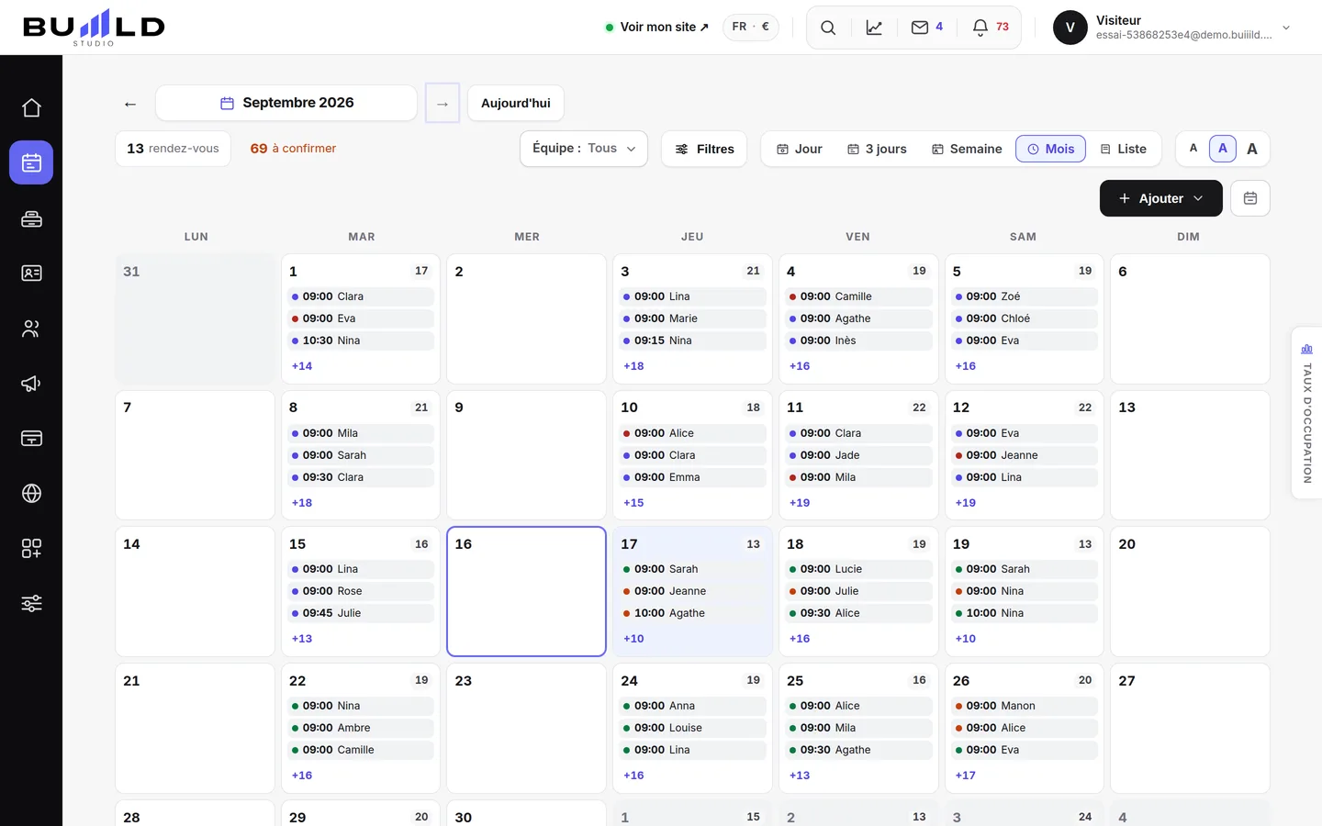Open the apps grid icon in sidebar
The image size is (1322, 826).
[31, 548]
